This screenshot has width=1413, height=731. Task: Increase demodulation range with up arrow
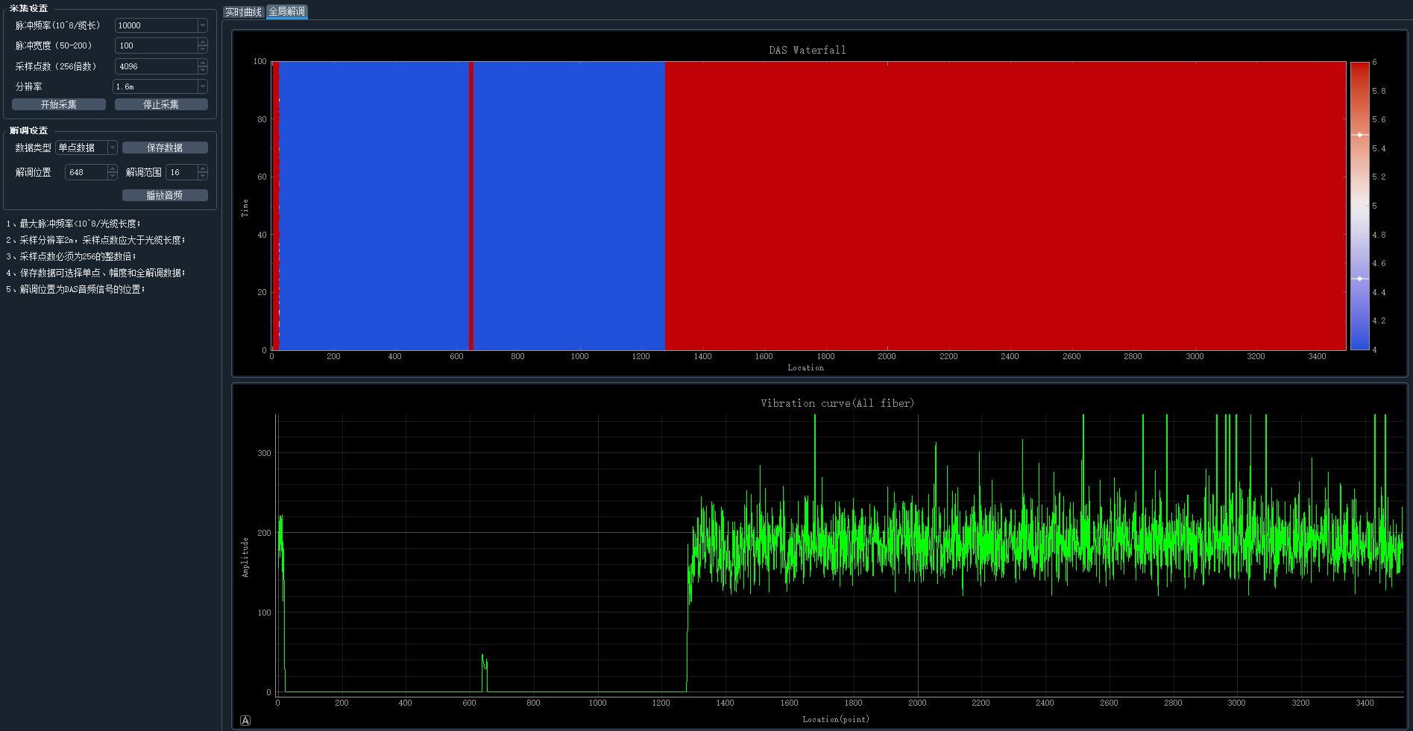[x=203, y=168]
